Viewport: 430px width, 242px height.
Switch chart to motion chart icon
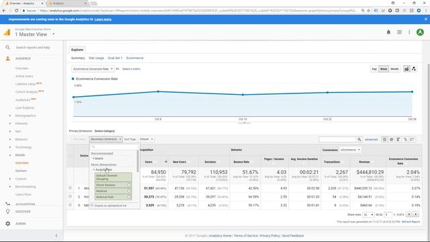point(414,69)
